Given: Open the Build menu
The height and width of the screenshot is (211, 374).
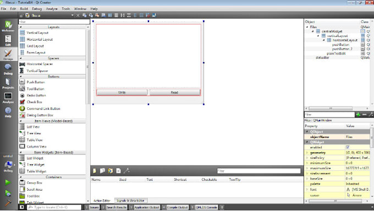Looking at the screenshot, I should click(24, 9).
